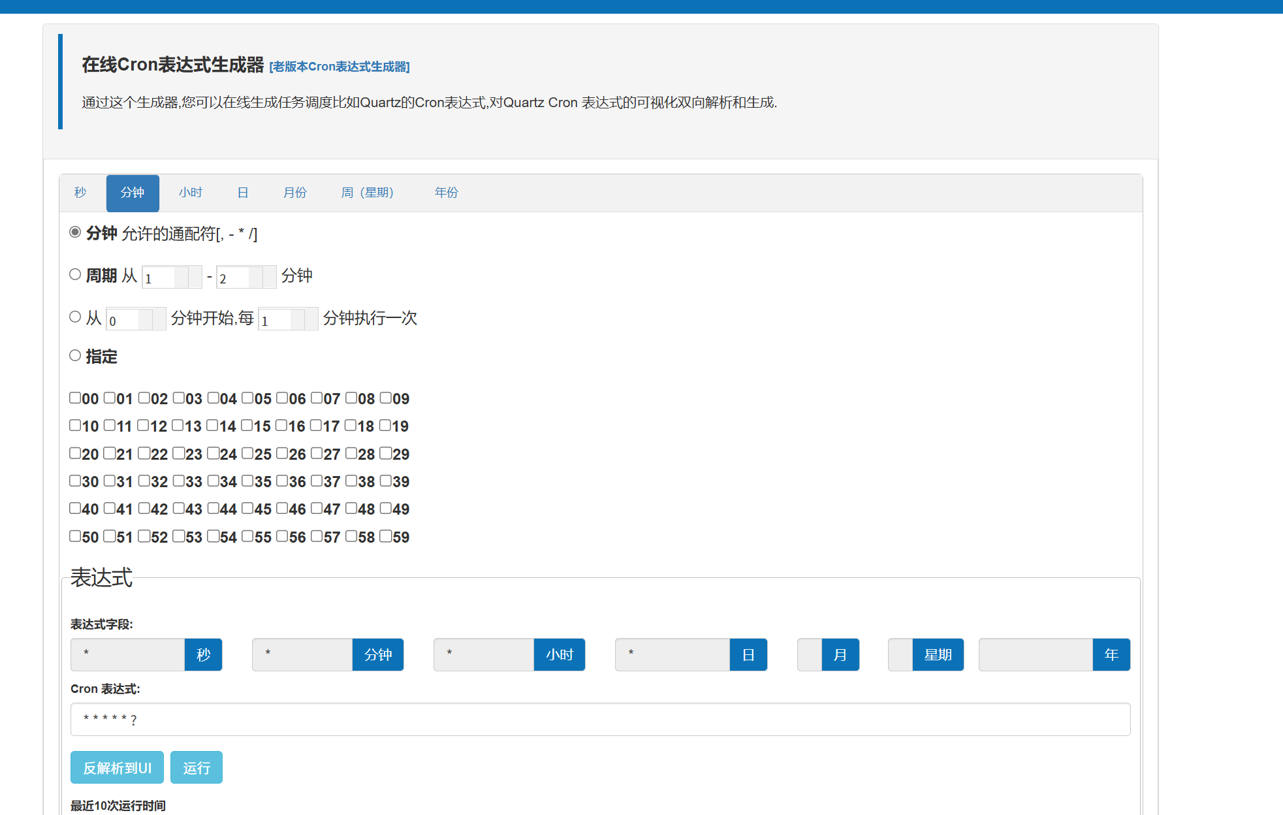This screenshot has width=1283, height=815.
Task: Click the Cron 表达式 text field
Action: [x=600, y=720]
